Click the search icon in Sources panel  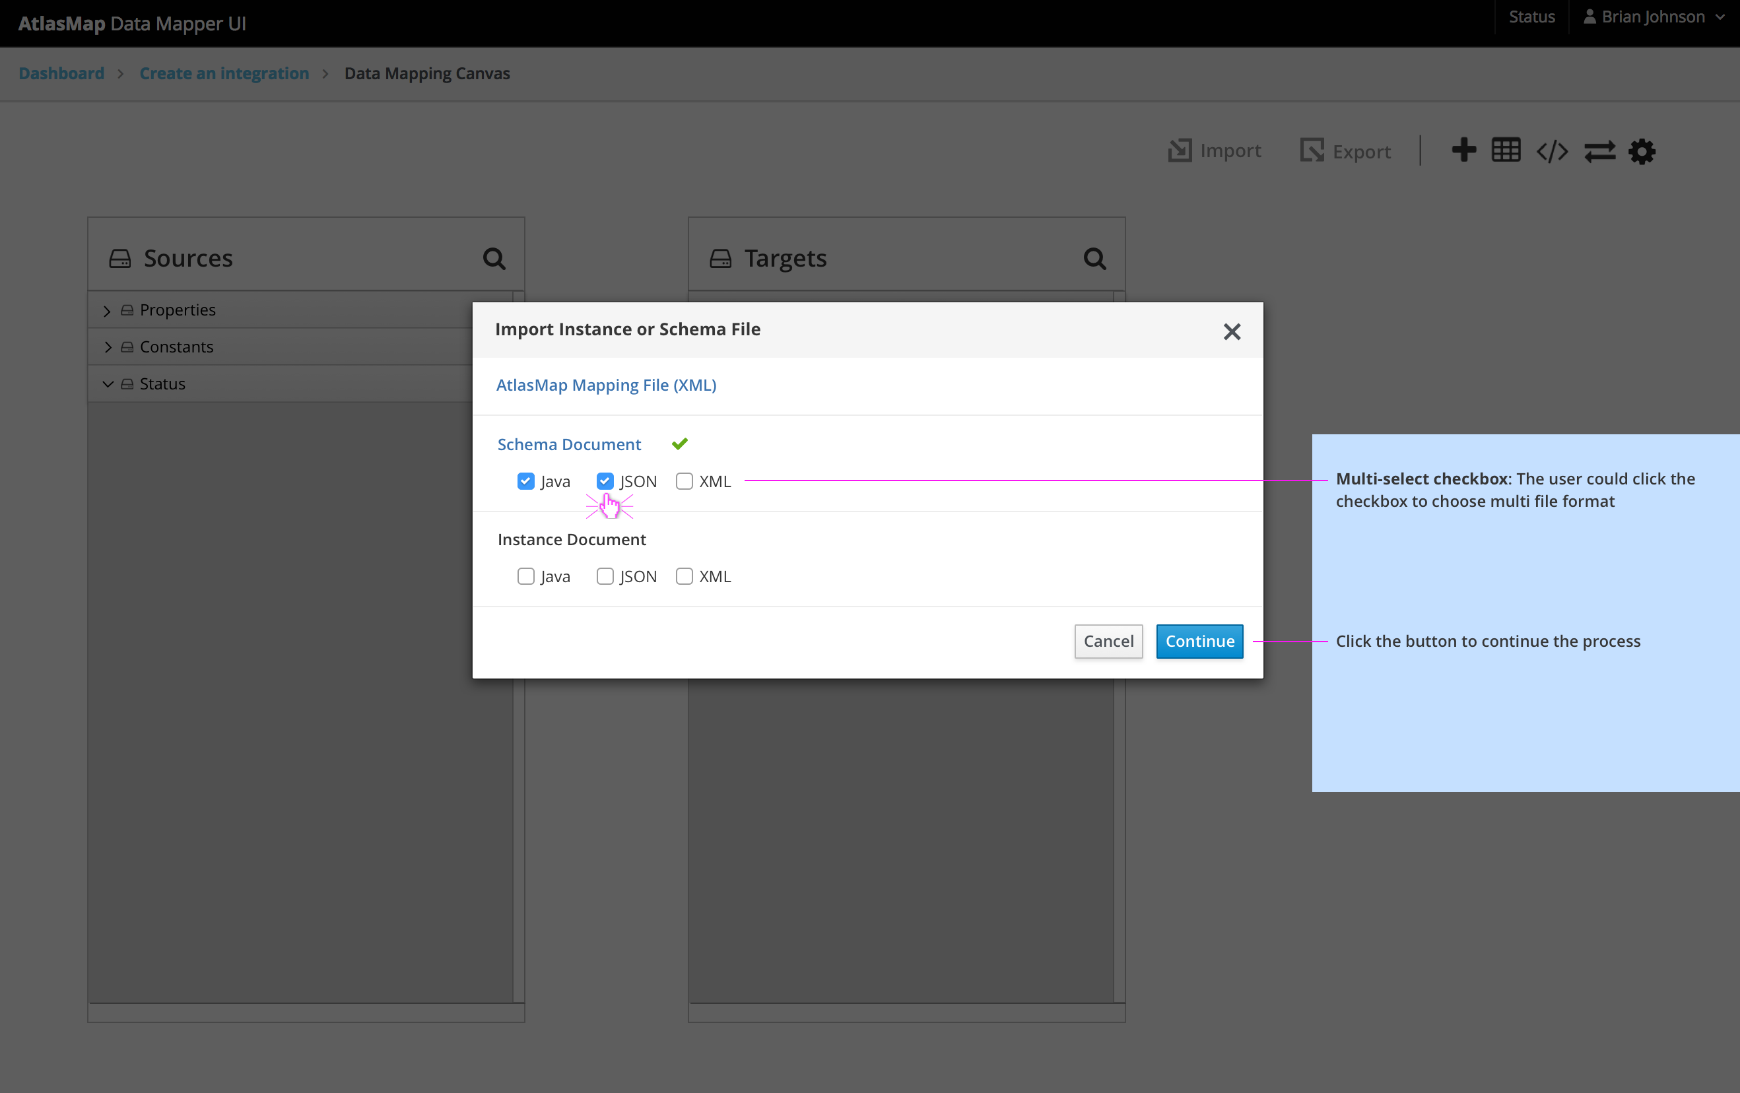point(494,258)
